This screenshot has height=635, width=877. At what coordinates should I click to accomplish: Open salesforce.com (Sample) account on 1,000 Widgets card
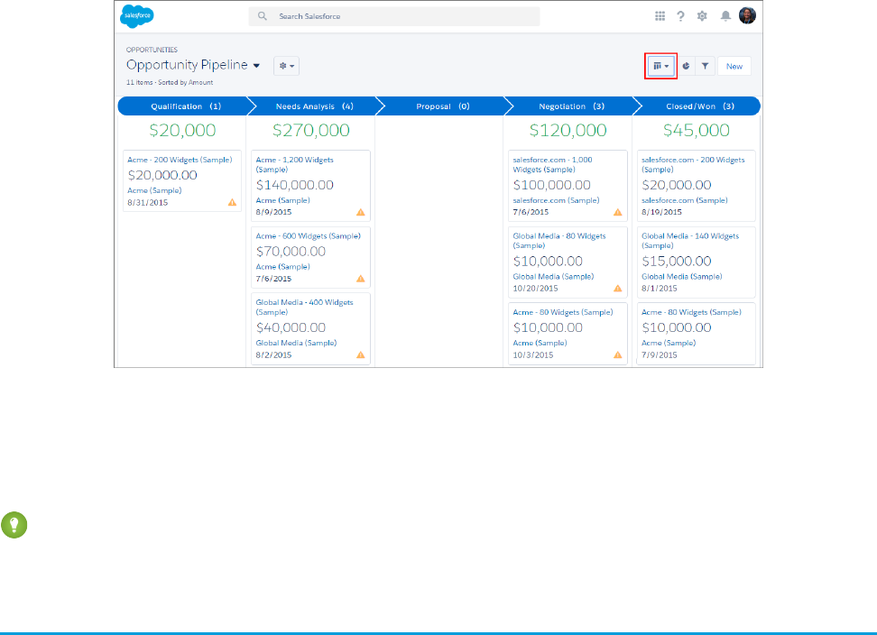click(x=556, y=200)
